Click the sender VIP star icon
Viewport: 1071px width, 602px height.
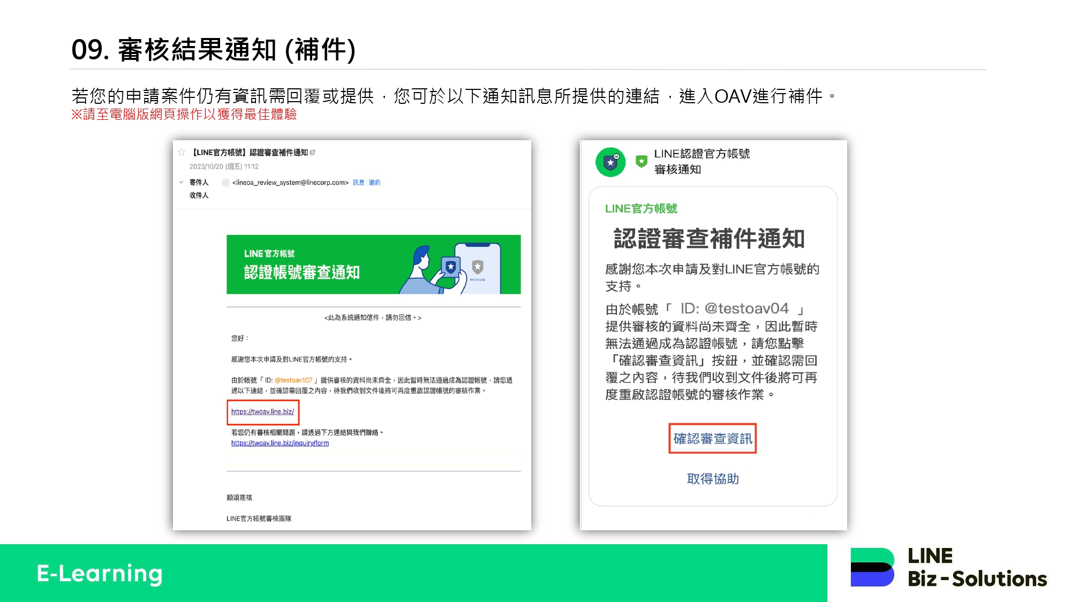coord(226,182)
